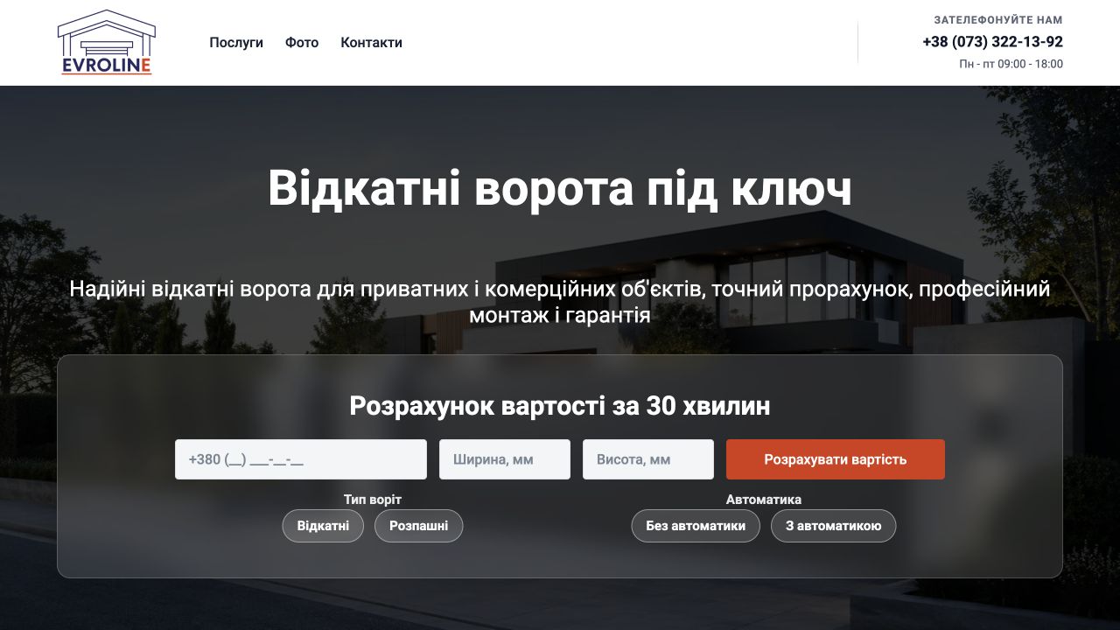Select the Розпашні gate type
This screenshot has width=1120, height=630.
[x=419, y=526]
